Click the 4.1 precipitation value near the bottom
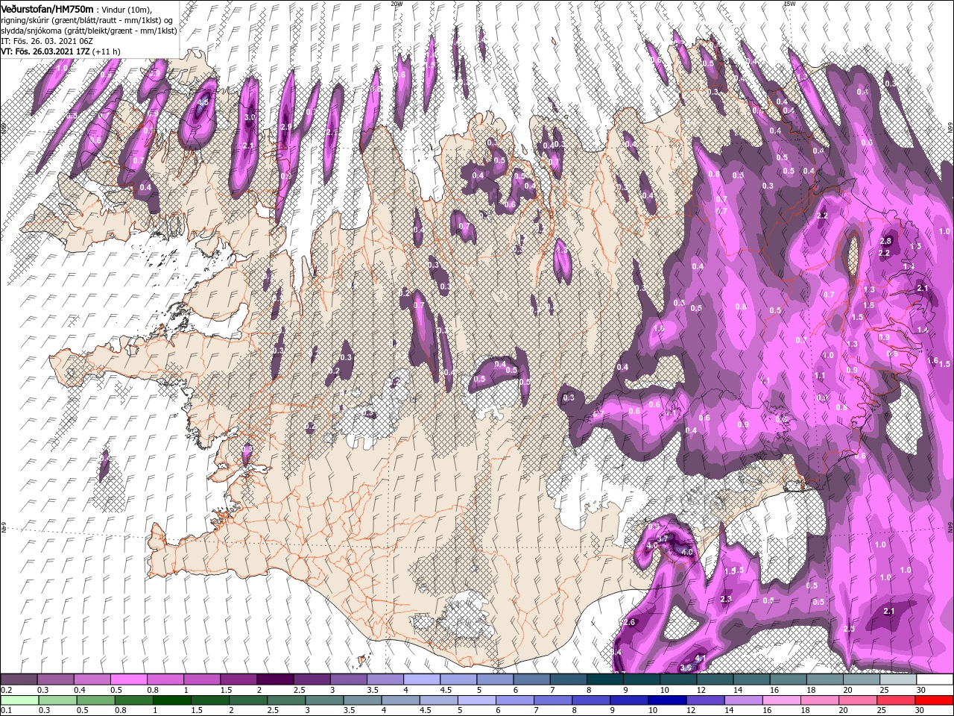954x716 pixels. 700,657
